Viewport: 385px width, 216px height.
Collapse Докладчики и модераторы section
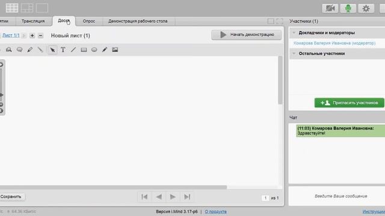294,32
